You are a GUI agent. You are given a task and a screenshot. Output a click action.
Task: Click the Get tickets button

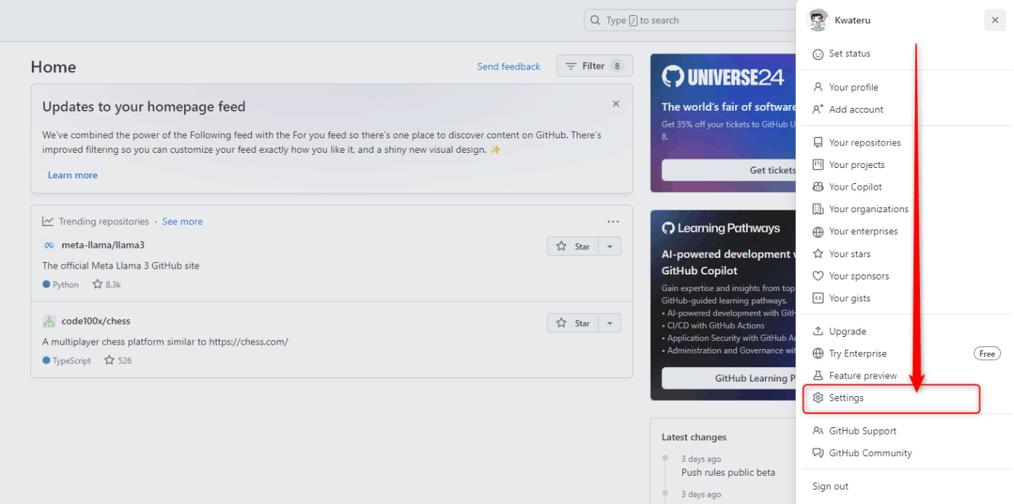pyautogui.click(x=729, y=170)
